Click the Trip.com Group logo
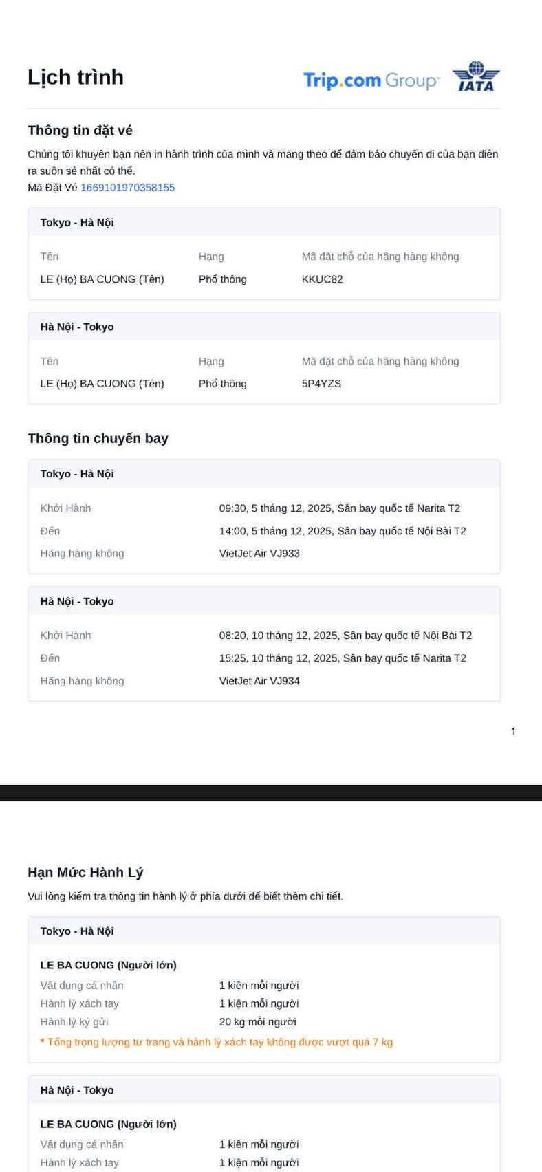The image size is (542, 1172). coord(370,80)
